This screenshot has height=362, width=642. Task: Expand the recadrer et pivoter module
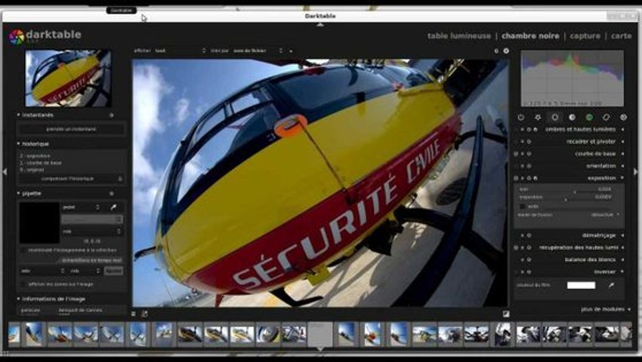623,142
